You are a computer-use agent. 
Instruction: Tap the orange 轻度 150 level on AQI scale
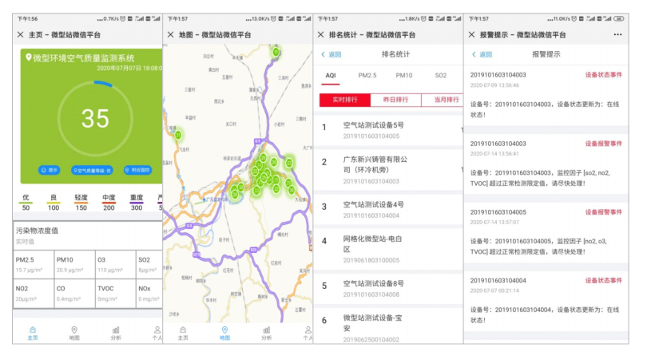click(x=81, y=203)
